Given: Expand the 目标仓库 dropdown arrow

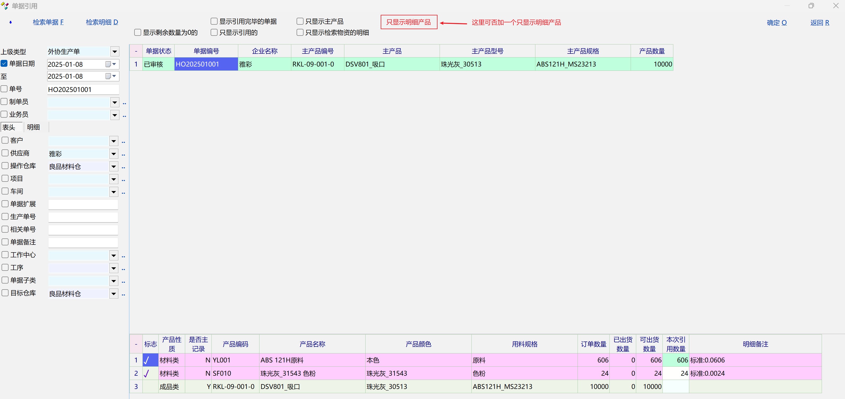Looking at the screenshot, I should 114,294.
